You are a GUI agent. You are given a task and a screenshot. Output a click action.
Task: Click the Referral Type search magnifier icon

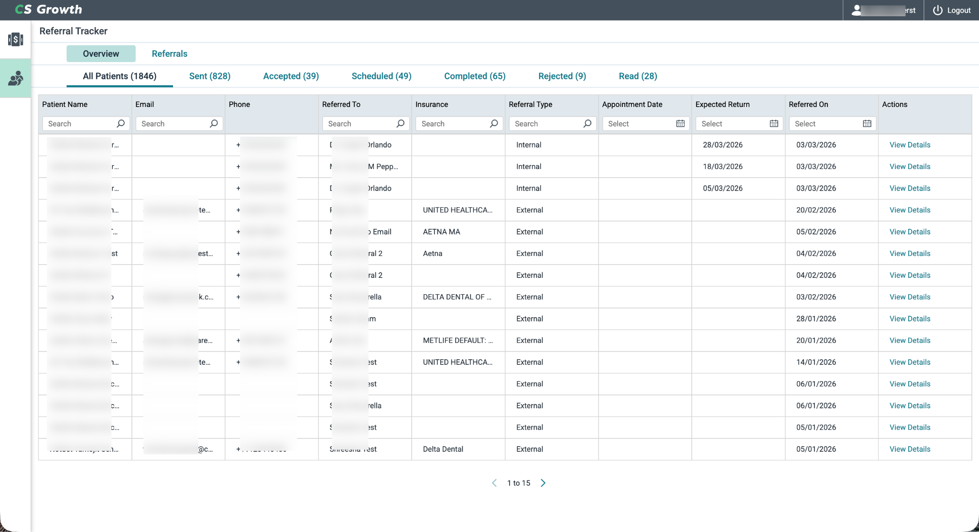(587, 124)
